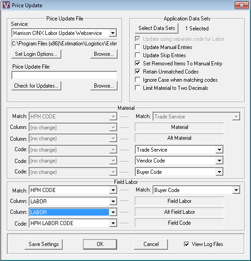Open the Field Labor Buyer Code match dropdown

click(236, 190)
